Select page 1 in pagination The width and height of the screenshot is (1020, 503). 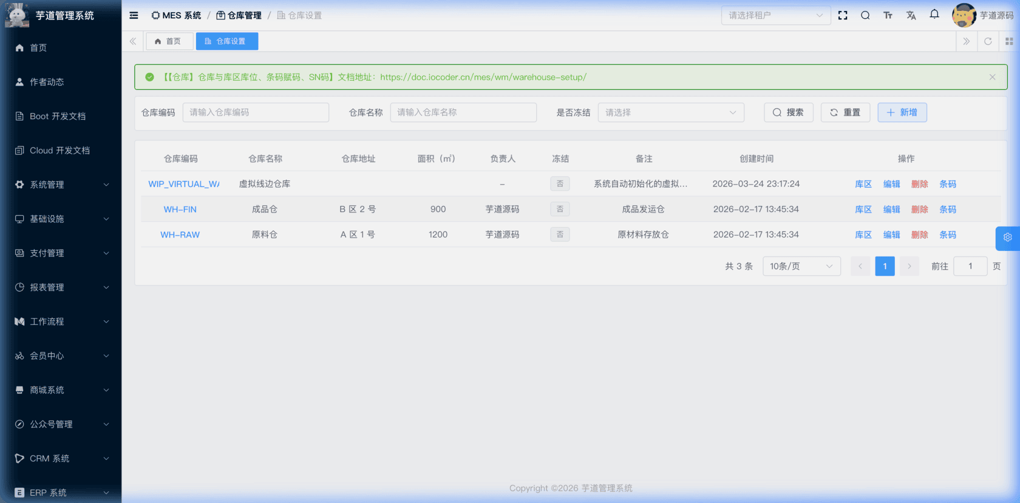pos(885,266)
